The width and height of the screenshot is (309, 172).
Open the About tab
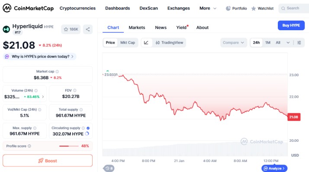tap(203, 28)
